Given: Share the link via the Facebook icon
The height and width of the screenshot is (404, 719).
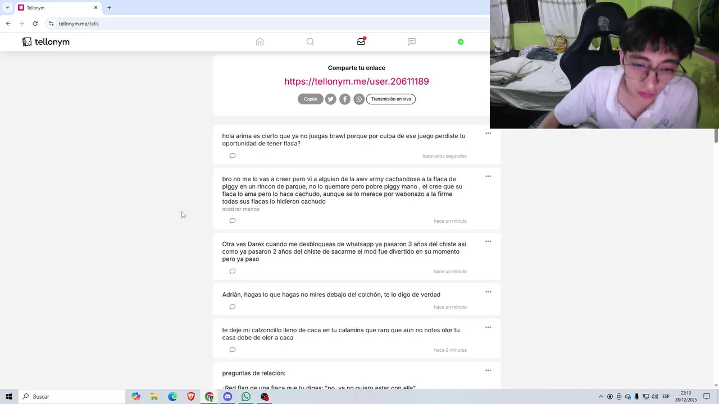Looking at the screenshot, I should [345, 99].
